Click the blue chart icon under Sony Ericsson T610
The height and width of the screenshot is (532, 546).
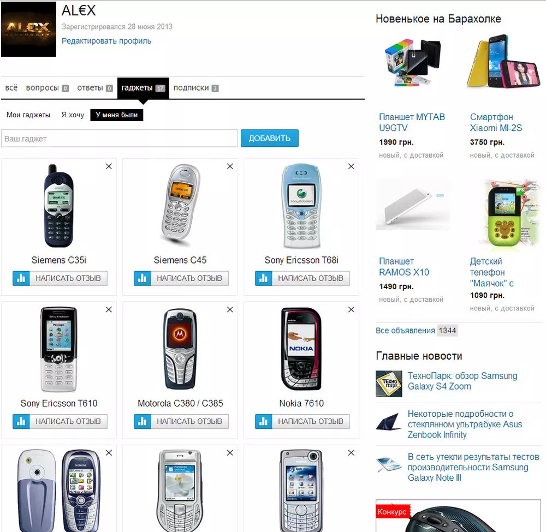21,421
